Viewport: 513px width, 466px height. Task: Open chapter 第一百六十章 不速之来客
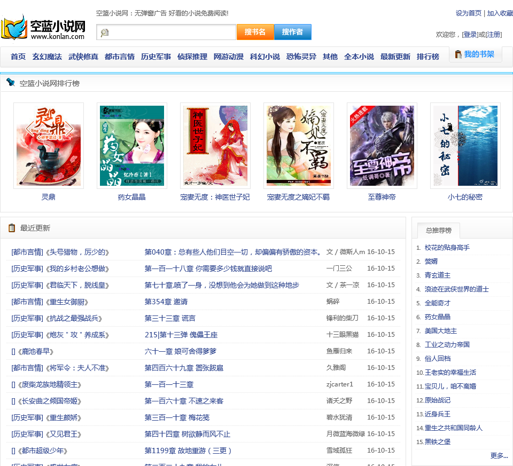coord(184,401)
